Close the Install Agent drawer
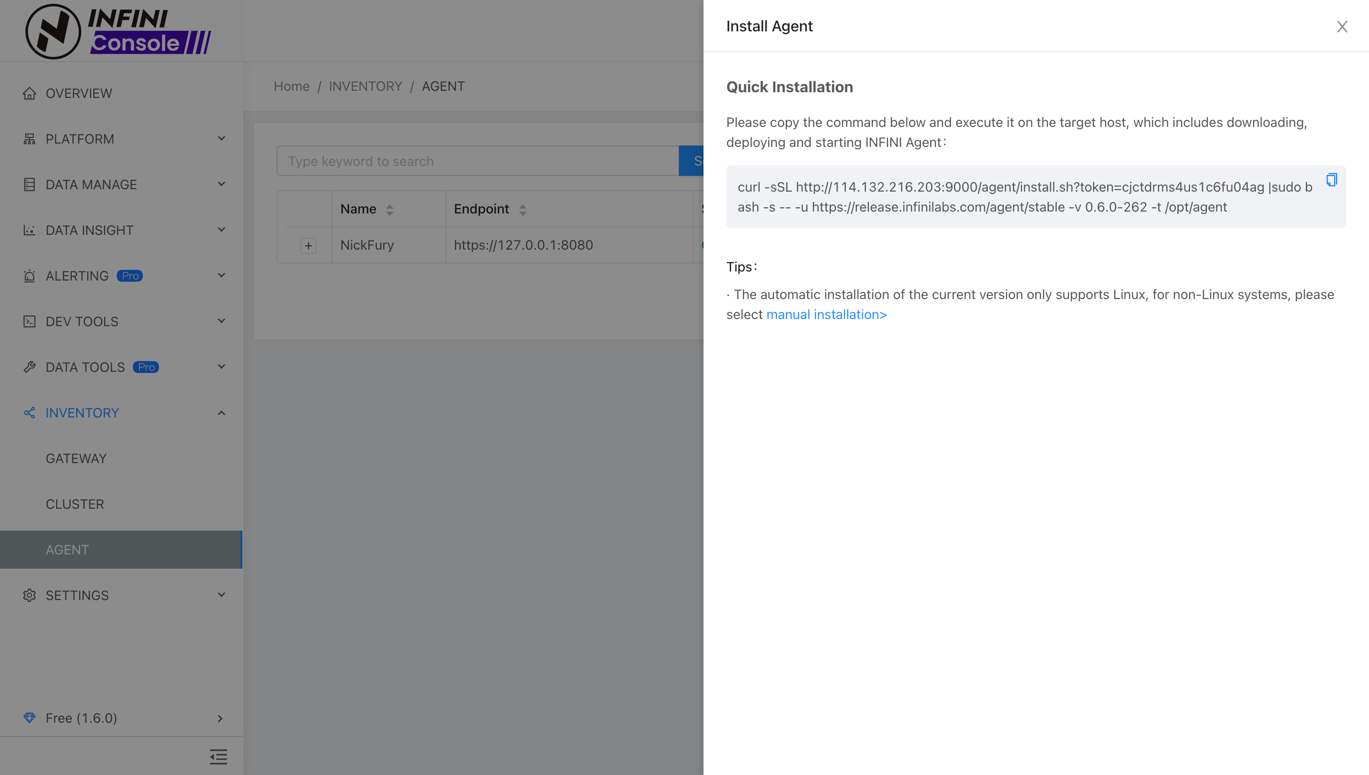This screenshot has width=1369, height=775. click(x=1342, y=27)
